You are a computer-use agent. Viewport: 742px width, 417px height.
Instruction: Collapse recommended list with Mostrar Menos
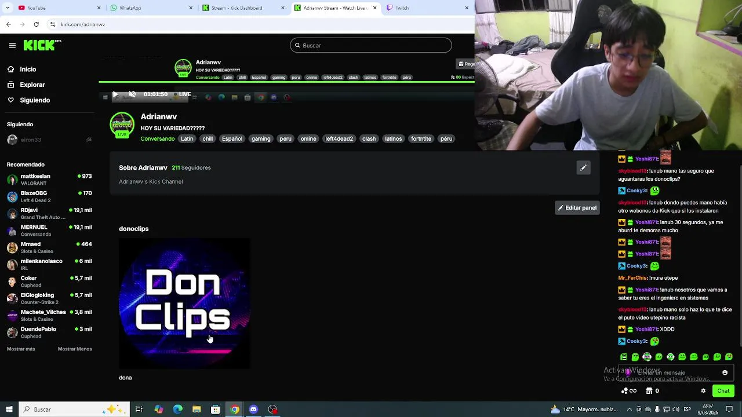click(x=75, y=349)
